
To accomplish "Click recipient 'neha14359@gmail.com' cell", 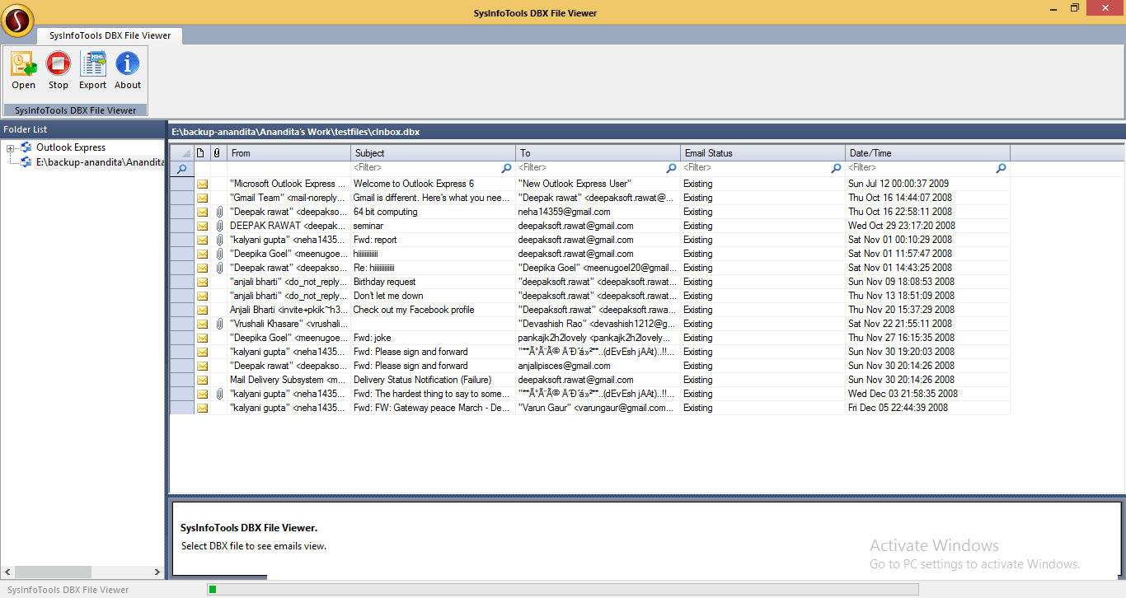I will click(x=598, y=212).
